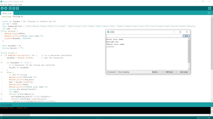Image resolution: width=213 pixels, height=119 pixels.
Task: Click the serial monitor input field
Action: (144, 36)
